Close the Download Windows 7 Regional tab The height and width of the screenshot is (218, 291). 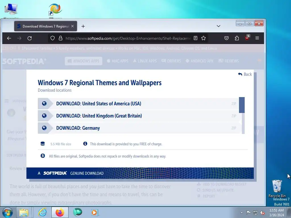pos(72,26)
